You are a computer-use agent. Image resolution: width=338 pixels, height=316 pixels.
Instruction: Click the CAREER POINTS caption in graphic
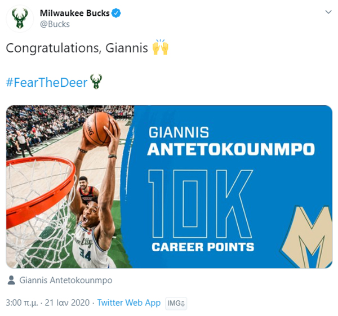coord(203,247)
